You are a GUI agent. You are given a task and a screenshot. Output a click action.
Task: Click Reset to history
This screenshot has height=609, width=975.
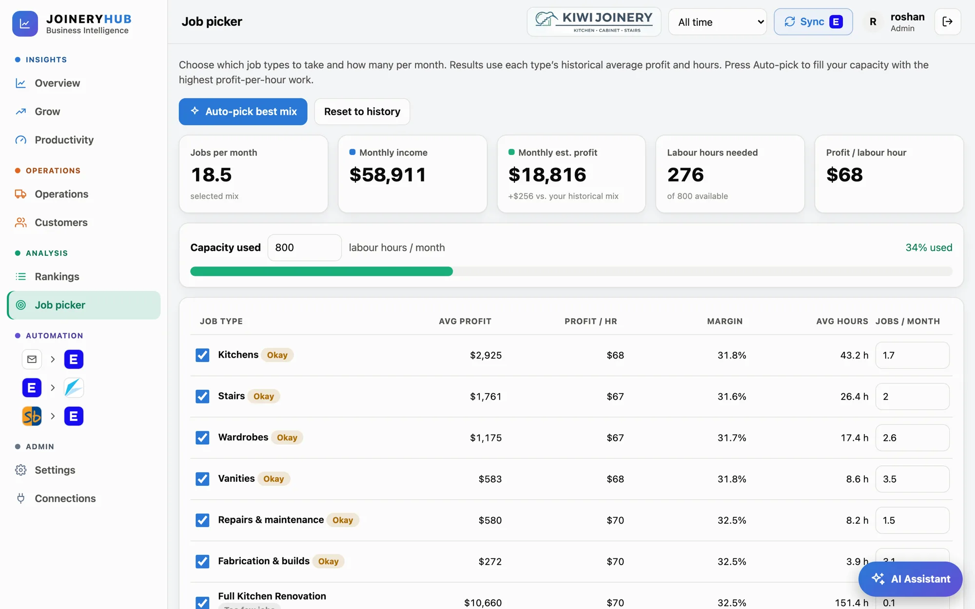[362, 112]
